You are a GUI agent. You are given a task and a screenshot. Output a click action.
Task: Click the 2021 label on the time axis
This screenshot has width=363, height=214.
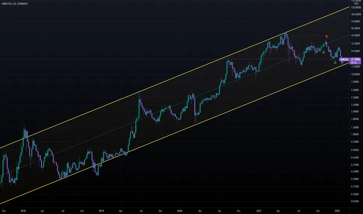click(259, 211)
